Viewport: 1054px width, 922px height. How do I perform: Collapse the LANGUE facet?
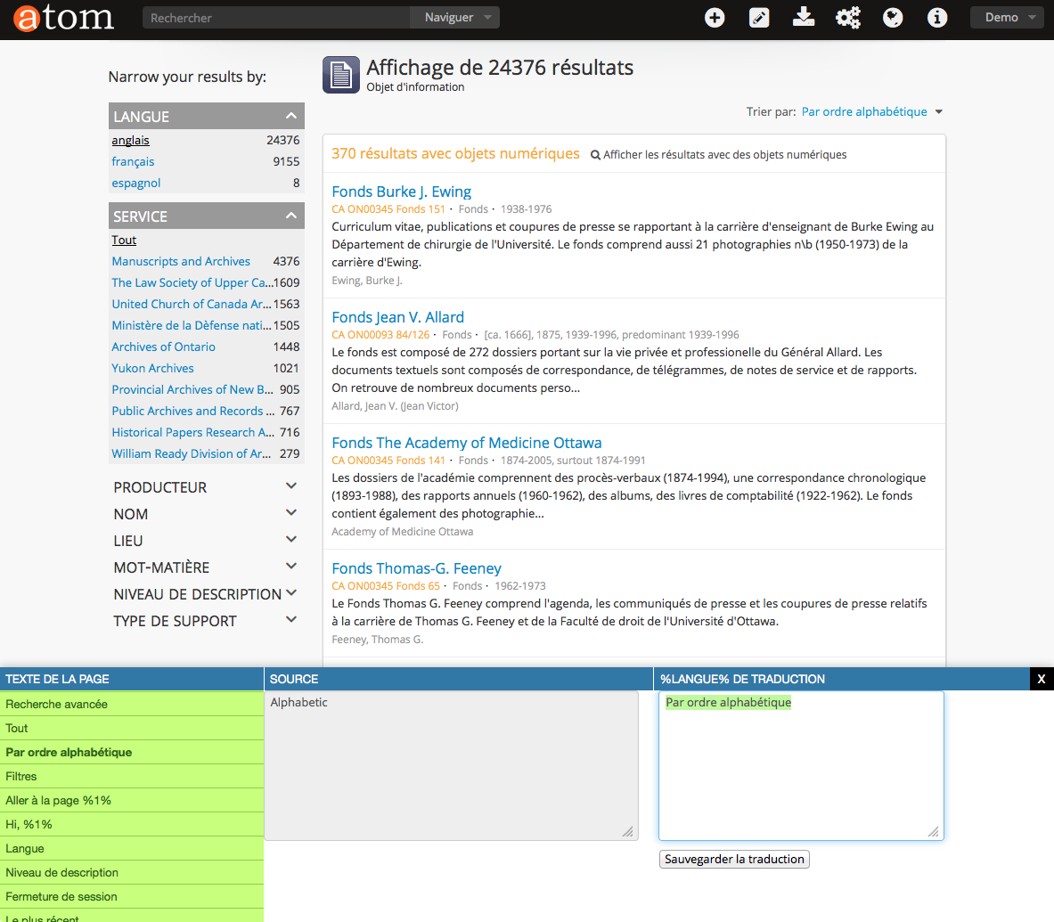click(x=290, y=117)
